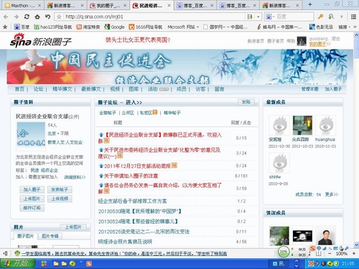The image size is (359, 269).
Task: Click the key icon in the toolbar
Action: click(320, 16)
